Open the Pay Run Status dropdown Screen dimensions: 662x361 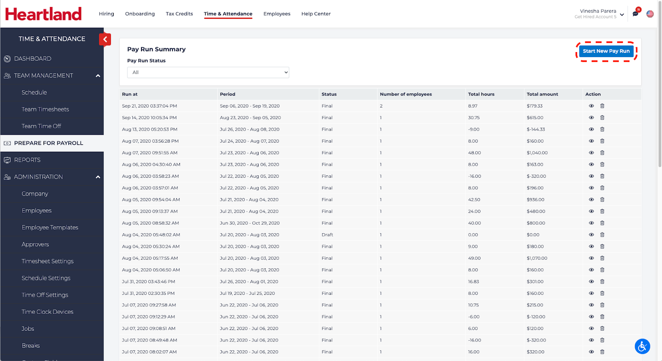tap(208, 72)
